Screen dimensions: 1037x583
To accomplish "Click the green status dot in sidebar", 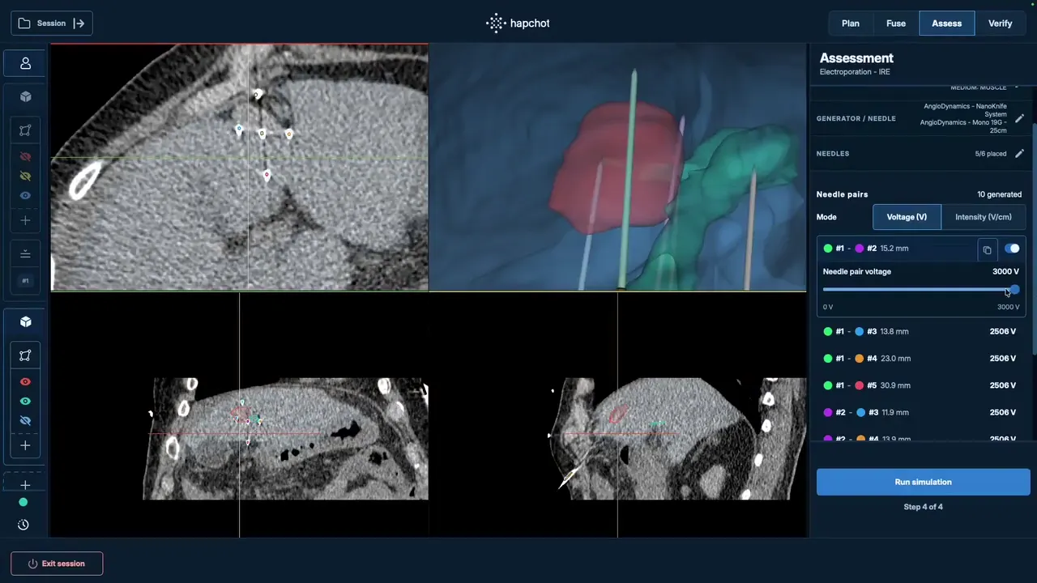I will point(23,502).
